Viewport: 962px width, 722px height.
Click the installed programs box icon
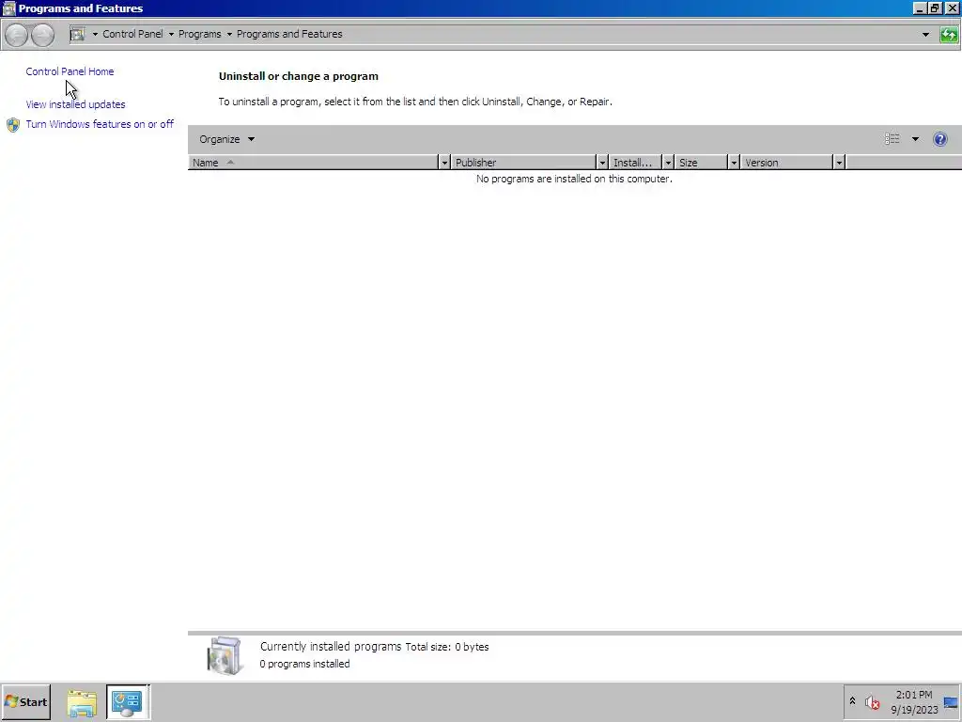coord(225,655)
